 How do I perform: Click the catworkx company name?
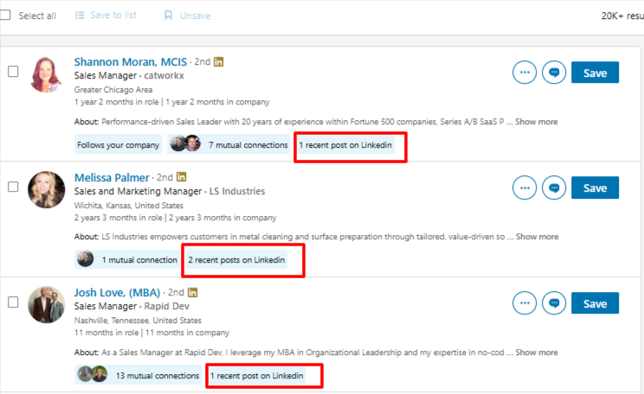164,75
